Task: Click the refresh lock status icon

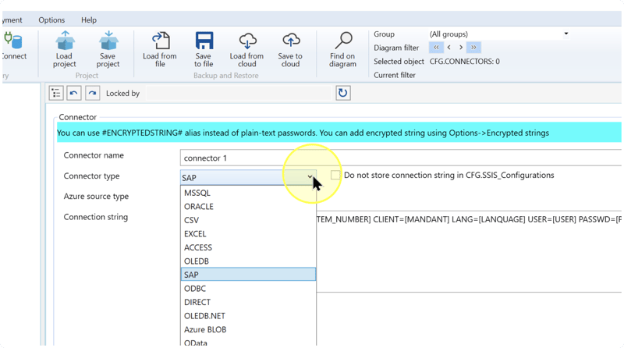Action: [x=342, y=93]
